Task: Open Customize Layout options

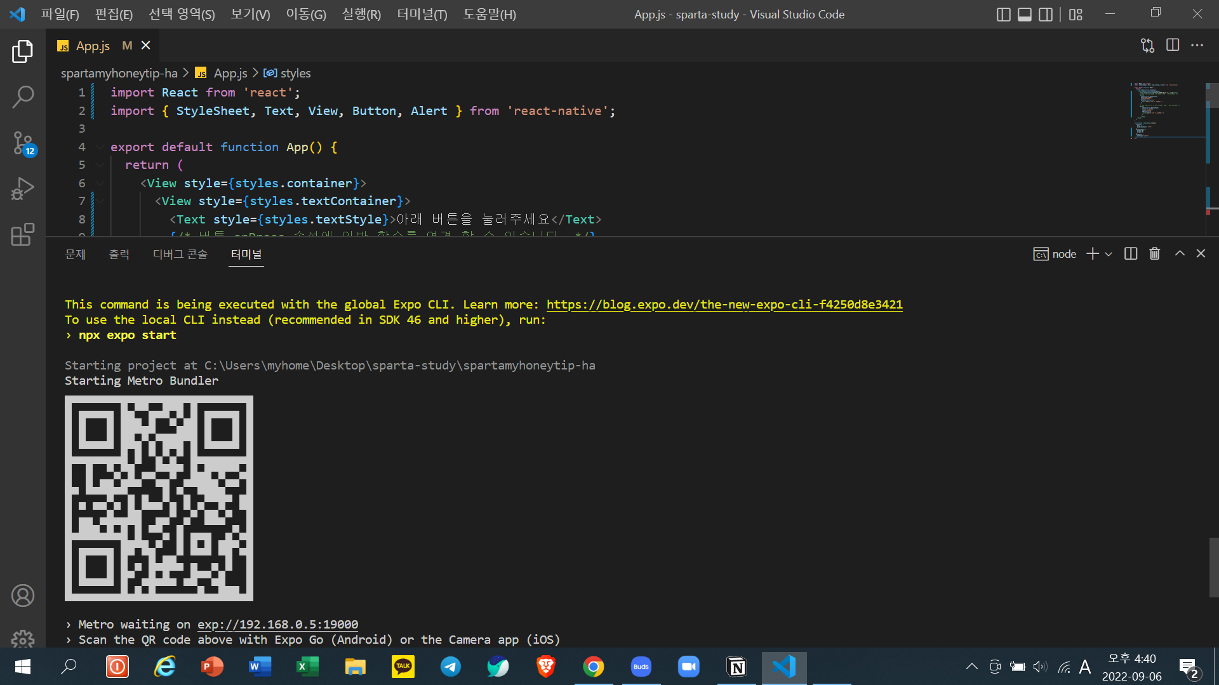Action: point(1076,14)
